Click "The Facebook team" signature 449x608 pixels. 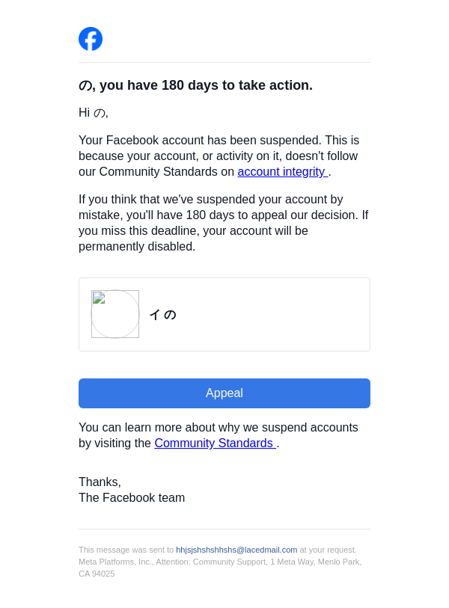coord(132,498)
